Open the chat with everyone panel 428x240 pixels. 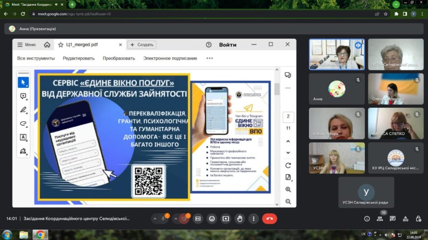[x=393, y=219]
